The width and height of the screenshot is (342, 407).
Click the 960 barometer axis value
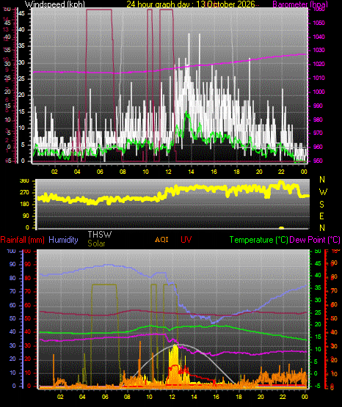point(317,147)
